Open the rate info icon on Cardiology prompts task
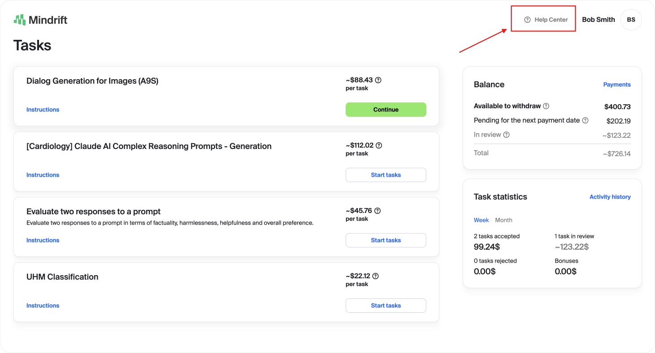655x353 pixels. (379, 145)
